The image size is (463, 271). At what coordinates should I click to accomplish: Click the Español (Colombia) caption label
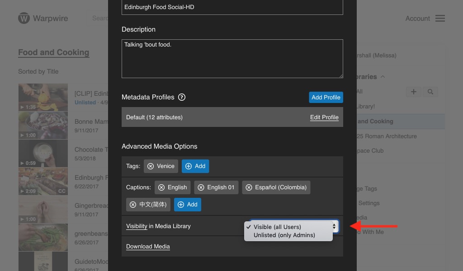pyautogui.click(x=281, y=187)
